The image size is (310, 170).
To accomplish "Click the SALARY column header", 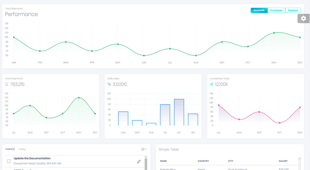I will [x=283, y=161].
